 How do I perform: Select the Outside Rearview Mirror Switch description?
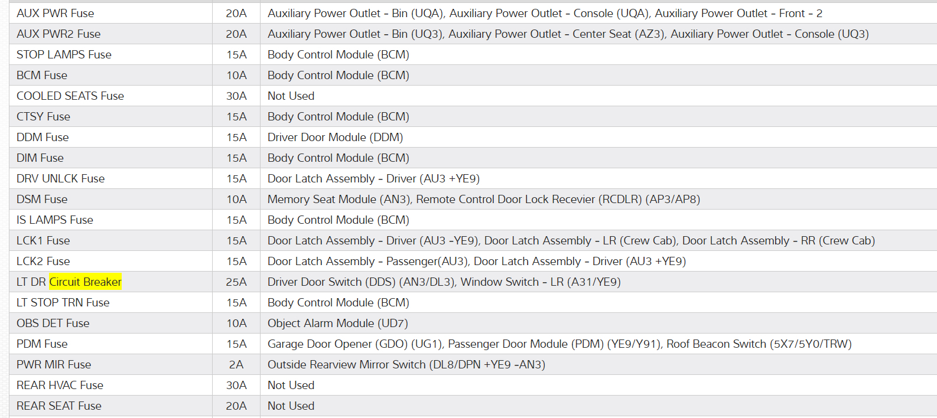point(406,364)
